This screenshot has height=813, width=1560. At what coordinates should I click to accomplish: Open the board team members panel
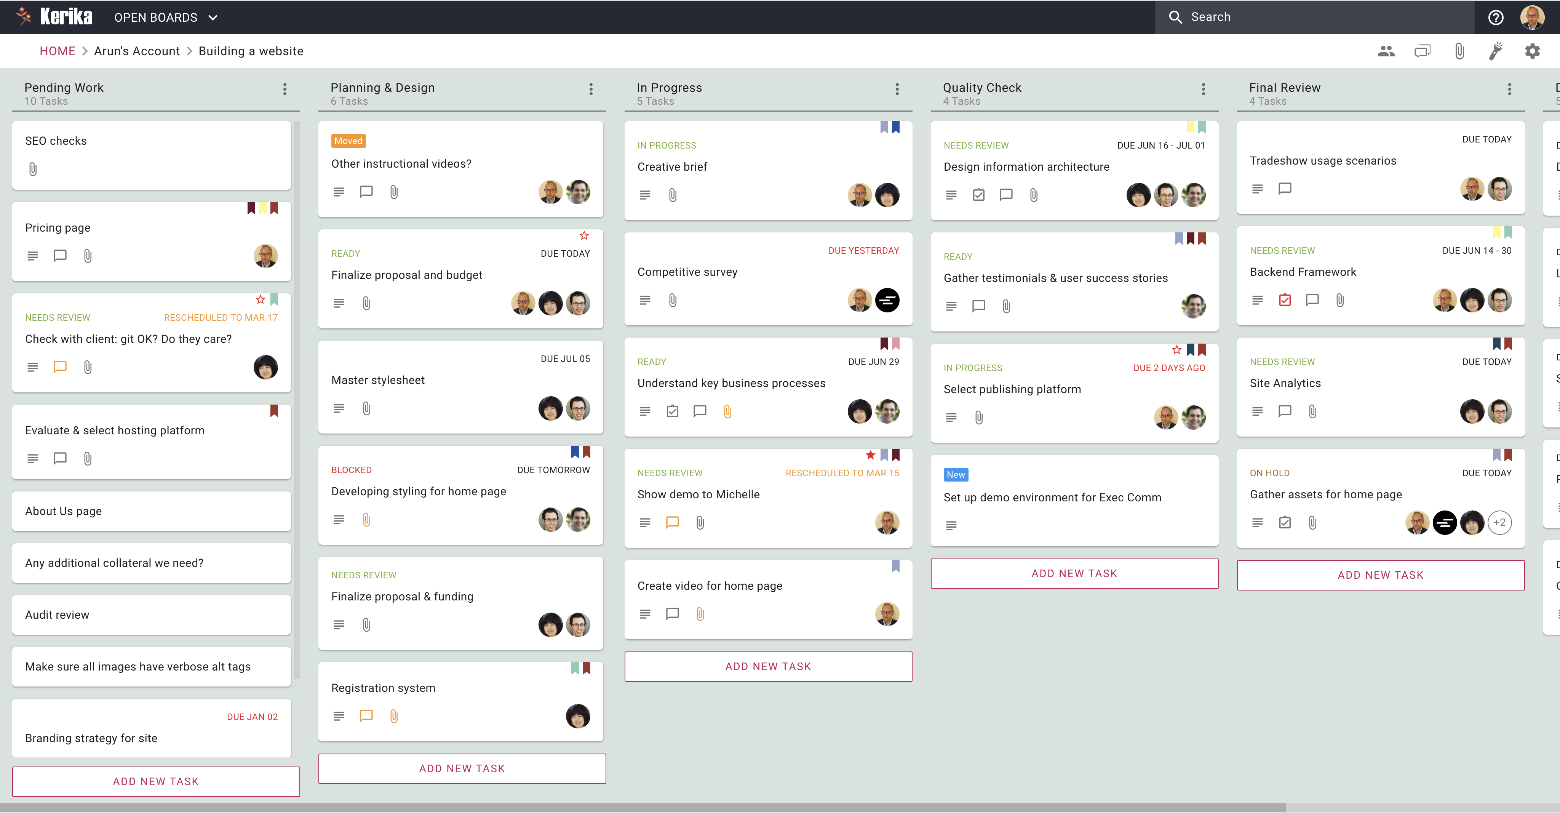pos(1386,51)
